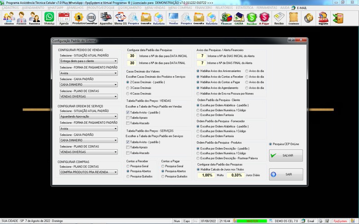
Task: Uncheck Tabela Avista under VENDAS prices
Action: (128, 112)
